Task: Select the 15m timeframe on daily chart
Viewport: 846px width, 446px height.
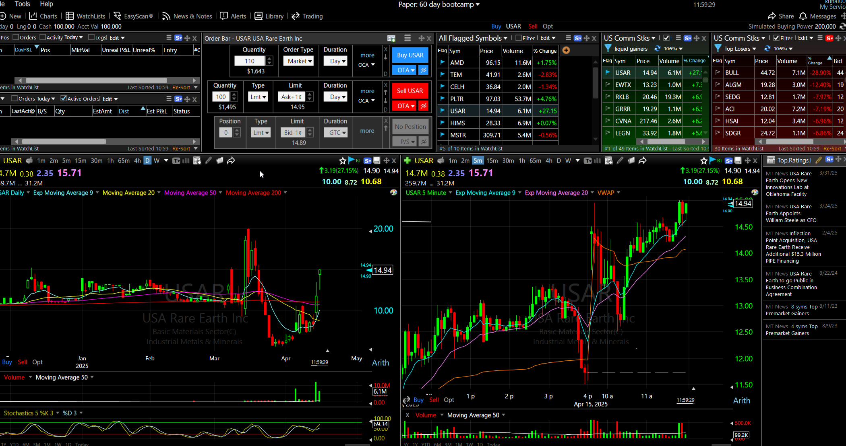Action: (81, 161)
